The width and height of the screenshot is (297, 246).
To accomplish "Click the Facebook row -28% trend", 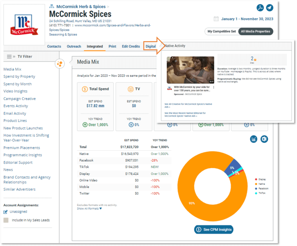I will tap(154, 160).
